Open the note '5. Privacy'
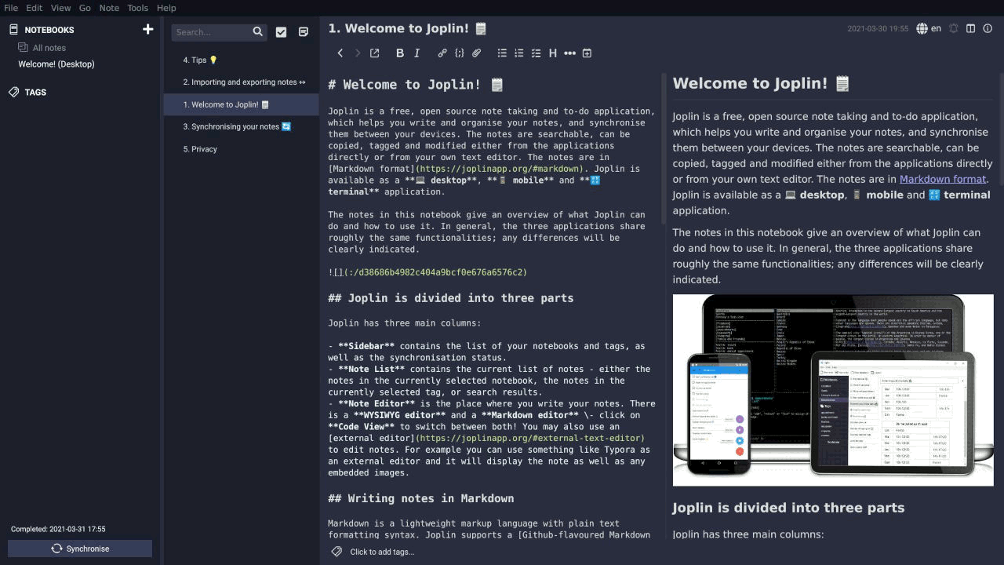This screenshot has height=565, width=1004. click(x=241, y=149)
